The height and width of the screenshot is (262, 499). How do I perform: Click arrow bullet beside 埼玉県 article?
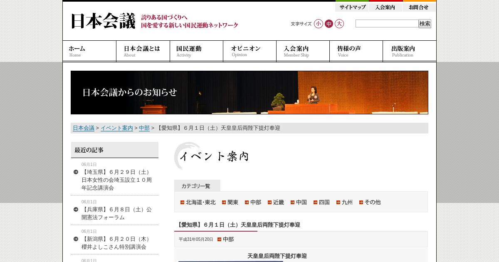(x=76, y=172)
